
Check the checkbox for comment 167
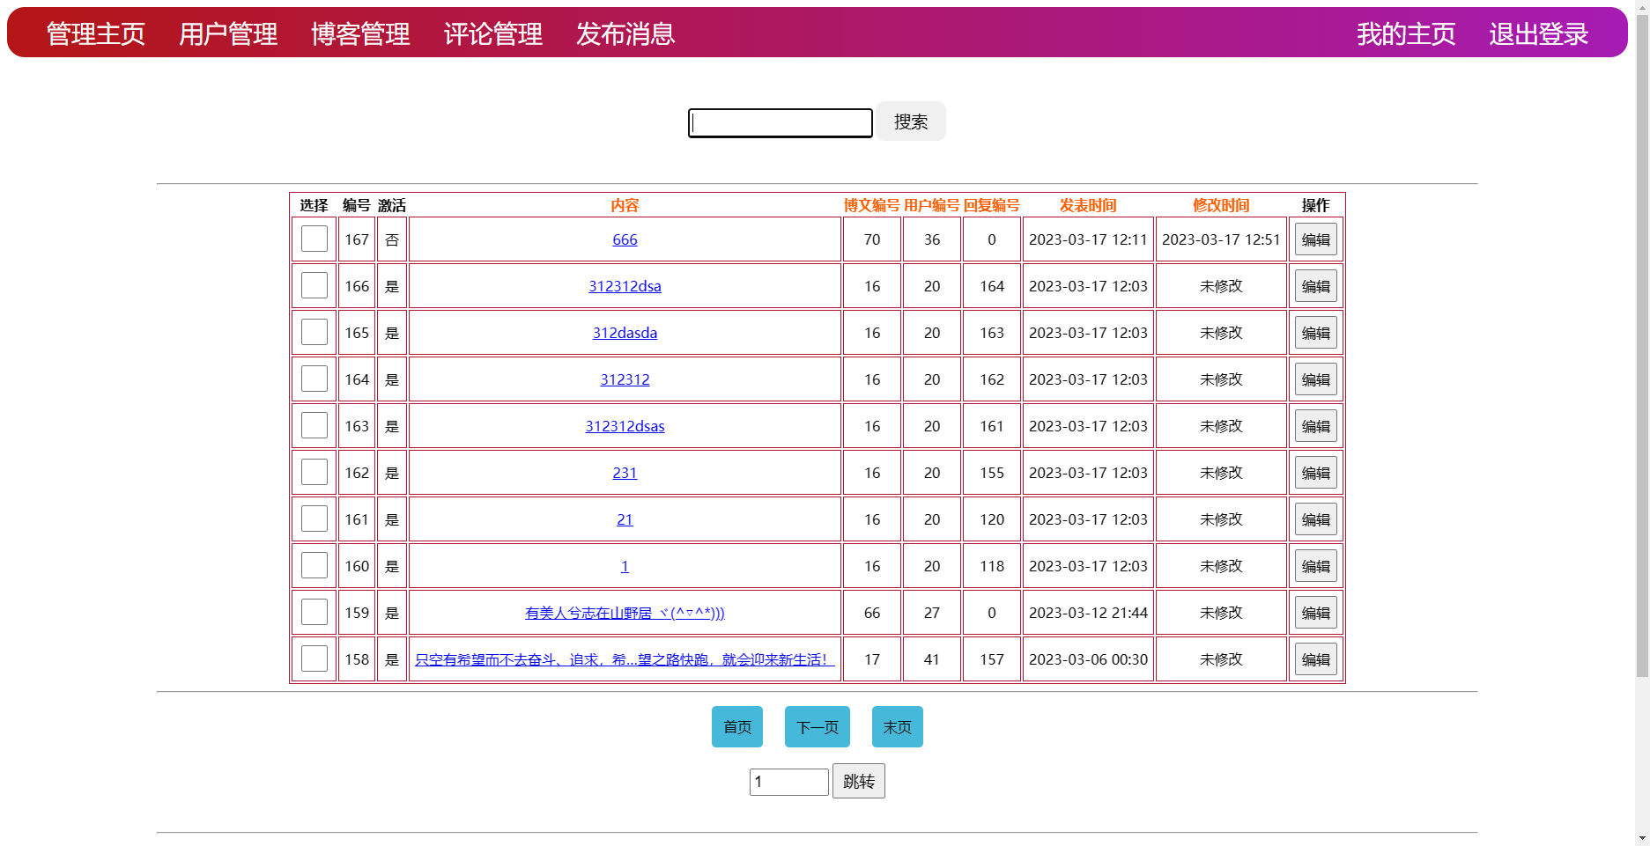pyautogui.click(x=314, y=239)
